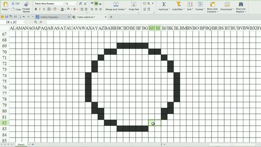Click Merge and Center

116,7
